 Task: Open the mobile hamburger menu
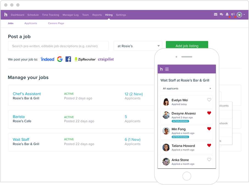(x=167, y=69)
